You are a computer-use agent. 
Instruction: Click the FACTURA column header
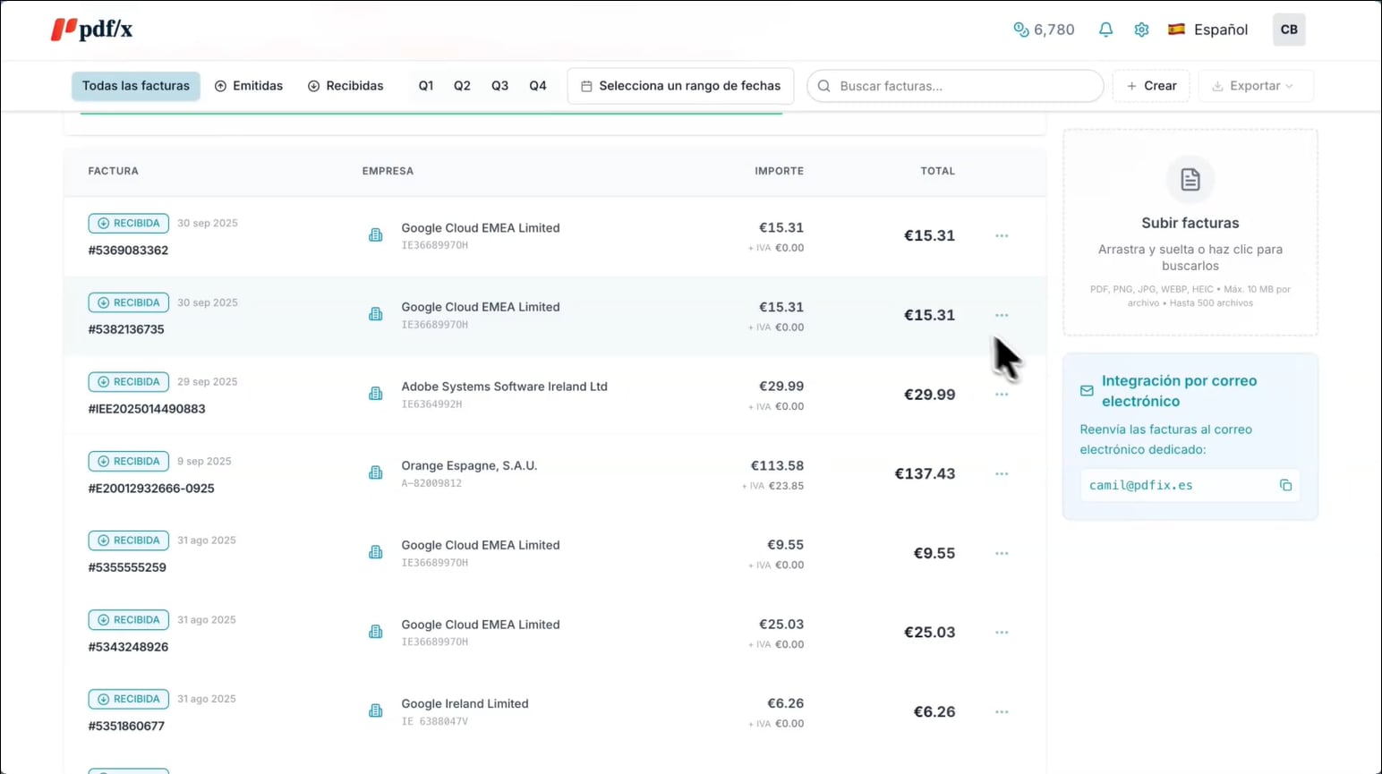coord(113,171)
